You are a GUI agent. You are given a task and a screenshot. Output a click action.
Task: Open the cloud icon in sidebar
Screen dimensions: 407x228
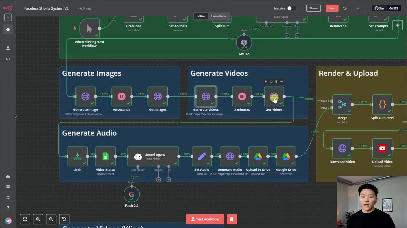coord(8,176)
